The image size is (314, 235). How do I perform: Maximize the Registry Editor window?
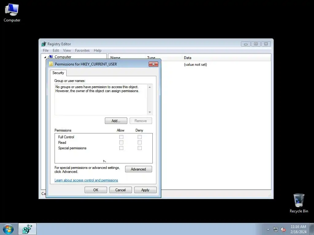(256, 44)
